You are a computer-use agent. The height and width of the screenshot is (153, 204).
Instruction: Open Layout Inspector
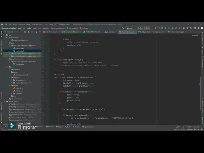[193, 127]
